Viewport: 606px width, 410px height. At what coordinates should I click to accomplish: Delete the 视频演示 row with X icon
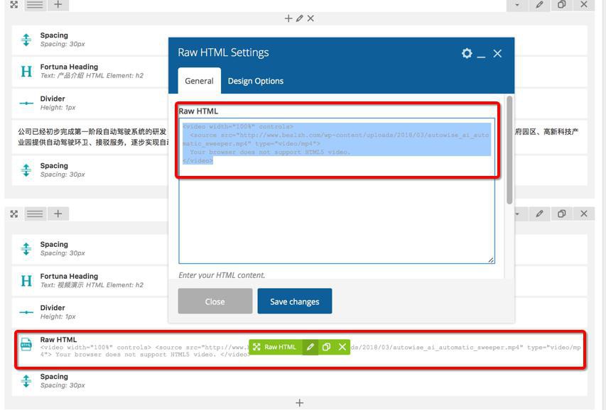584,214
